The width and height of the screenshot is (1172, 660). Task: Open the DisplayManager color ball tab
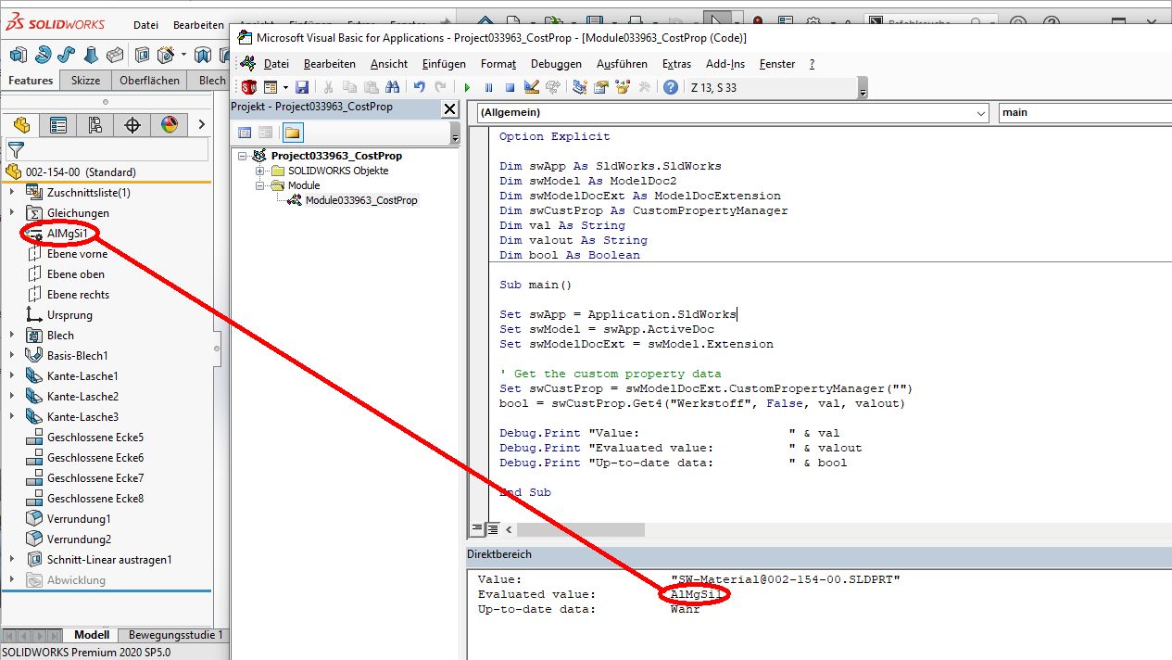tap(169, 124)
